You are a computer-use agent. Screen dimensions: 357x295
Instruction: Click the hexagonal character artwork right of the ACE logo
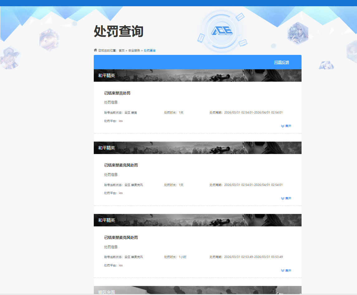tap(298, 33)
